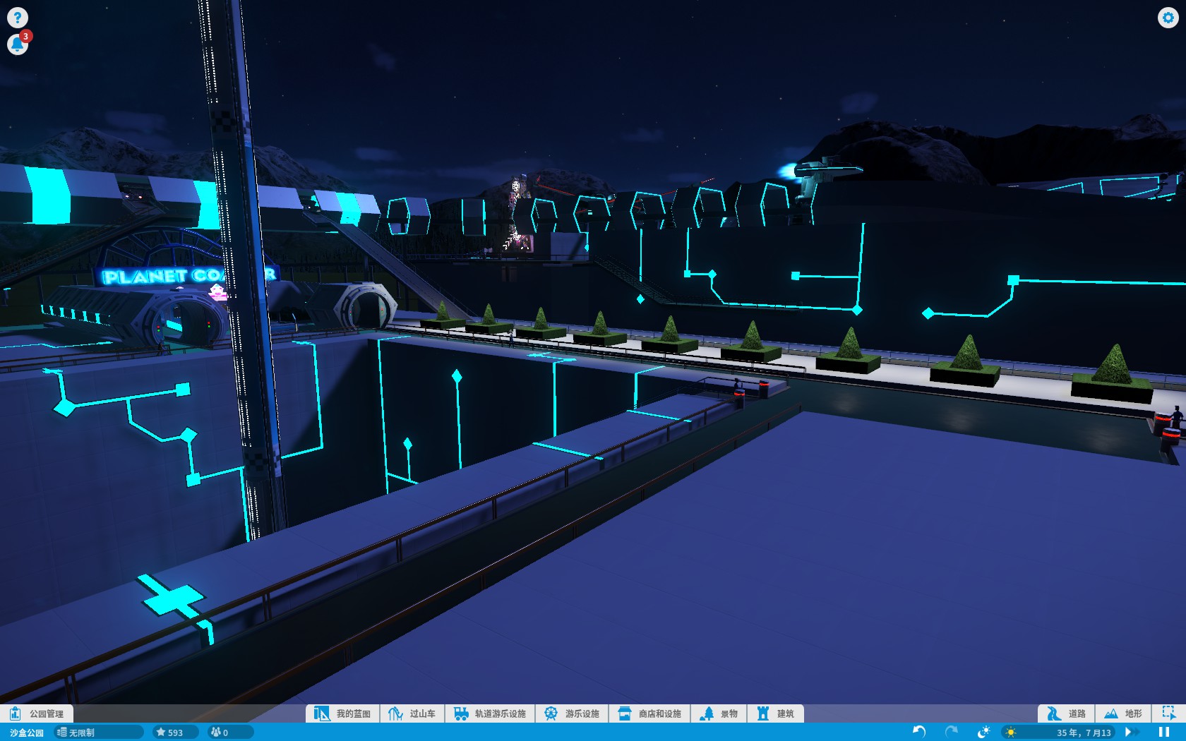This screenshot has width=1186, height=741.
Task: Open the 景物 scenery tab
Action: pyautogui.click(x=719, y=713)
